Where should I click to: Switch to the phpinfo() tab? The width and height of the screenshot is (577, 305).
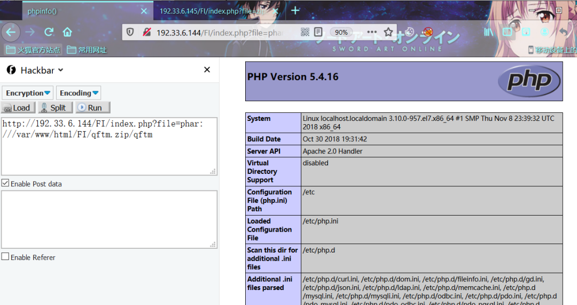tap(87, 11)
